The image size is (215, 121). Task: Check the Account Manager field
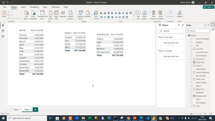191,39
